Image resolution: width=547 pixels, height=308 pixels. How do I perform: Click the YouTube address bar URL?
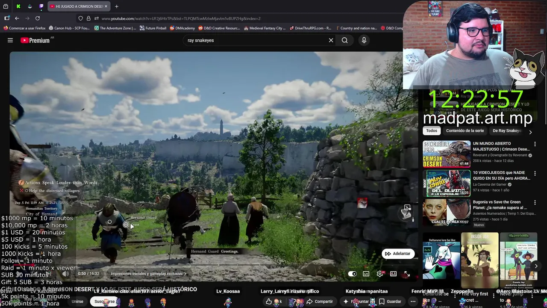181,18
